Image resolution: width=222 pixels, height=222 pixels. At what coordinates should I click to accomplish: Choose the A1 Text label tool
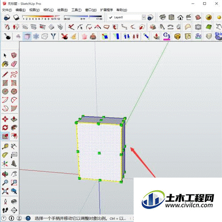point(14,155)
